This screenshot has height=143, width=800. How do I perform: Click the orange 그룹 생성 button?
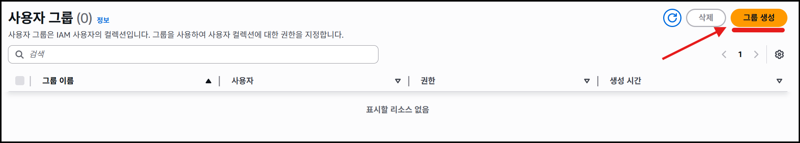(759, 17)
